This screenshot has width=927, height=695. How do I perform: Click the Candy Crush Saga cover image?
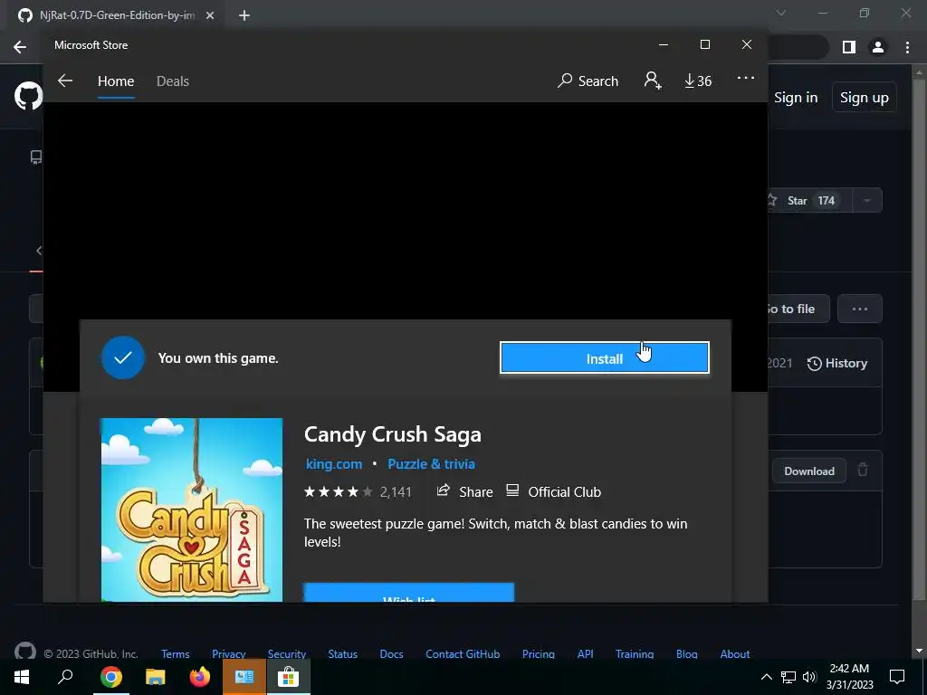[192, 510]
